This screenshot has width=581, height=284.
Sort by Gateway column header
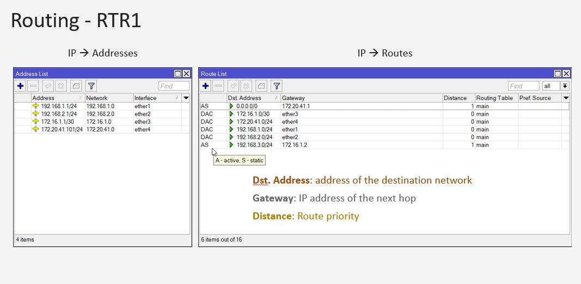pos(362,98)
